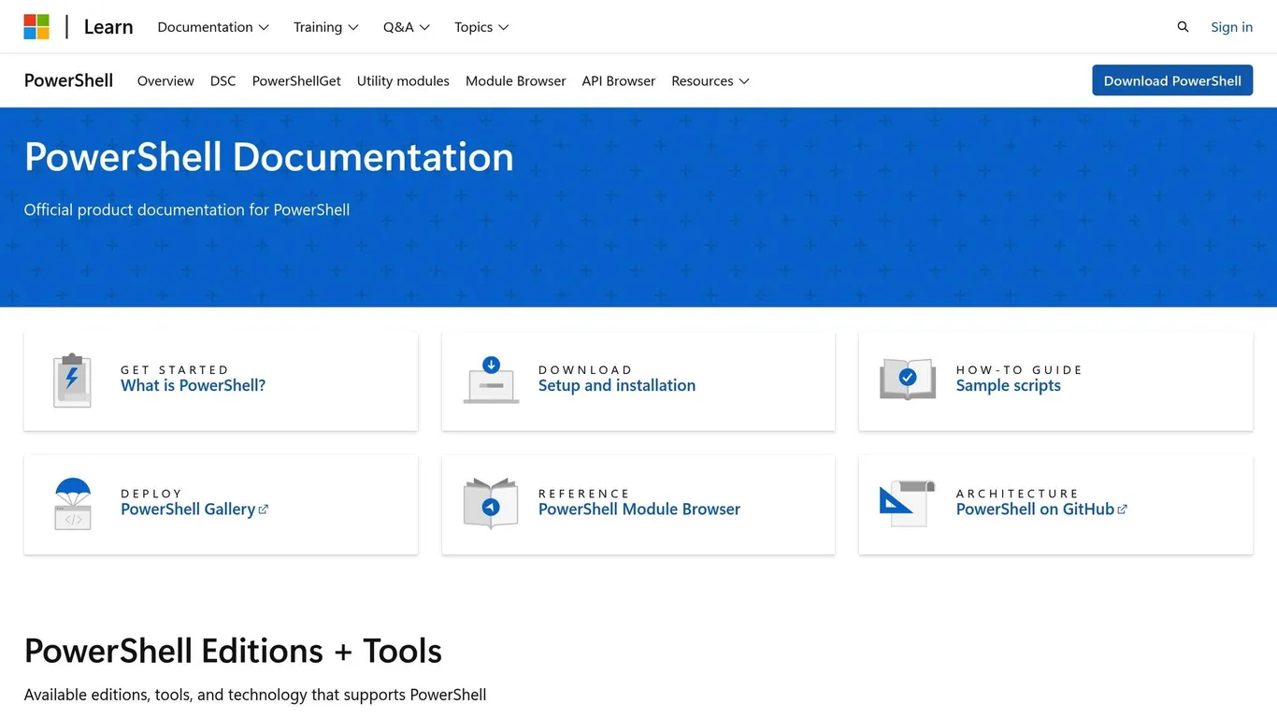Click the Architecture triangle ruler icon
Image resolution: width=1277 pixels, height=718 pixels.
(908, 504)
